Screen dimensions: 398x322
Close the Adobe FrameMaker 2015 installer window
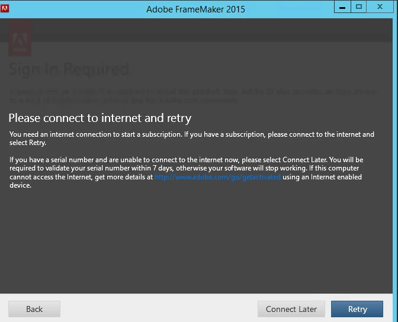point(380,7)
